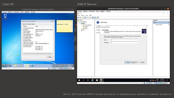Screen dimensions: 174x98
Task: Open Aygıtlar menu in server VirtualBox window
Action: pyautogui.click(x=102, y=11)
